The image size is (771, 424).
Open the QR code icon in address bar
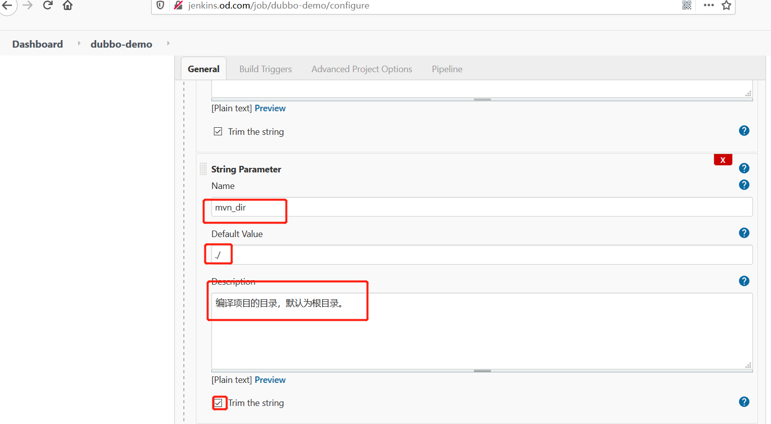(x=687, y=6)
